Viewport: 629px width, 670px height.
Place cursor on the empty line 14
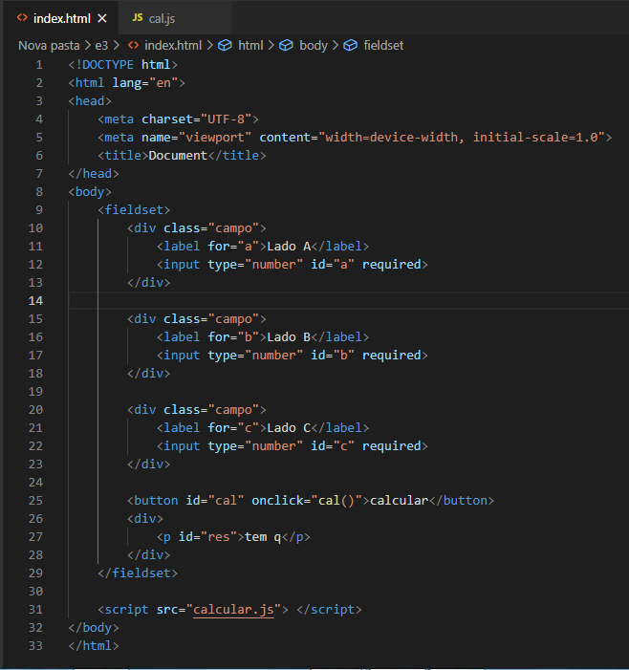(x=287, y=301)
